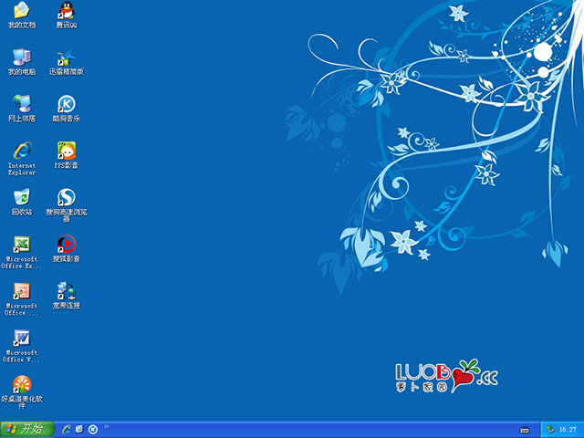Select the Xunlei (迅雷精简版) shortcut
This screenshot has width=584, height=438.
pyautogui.click(x=66, y=59)
